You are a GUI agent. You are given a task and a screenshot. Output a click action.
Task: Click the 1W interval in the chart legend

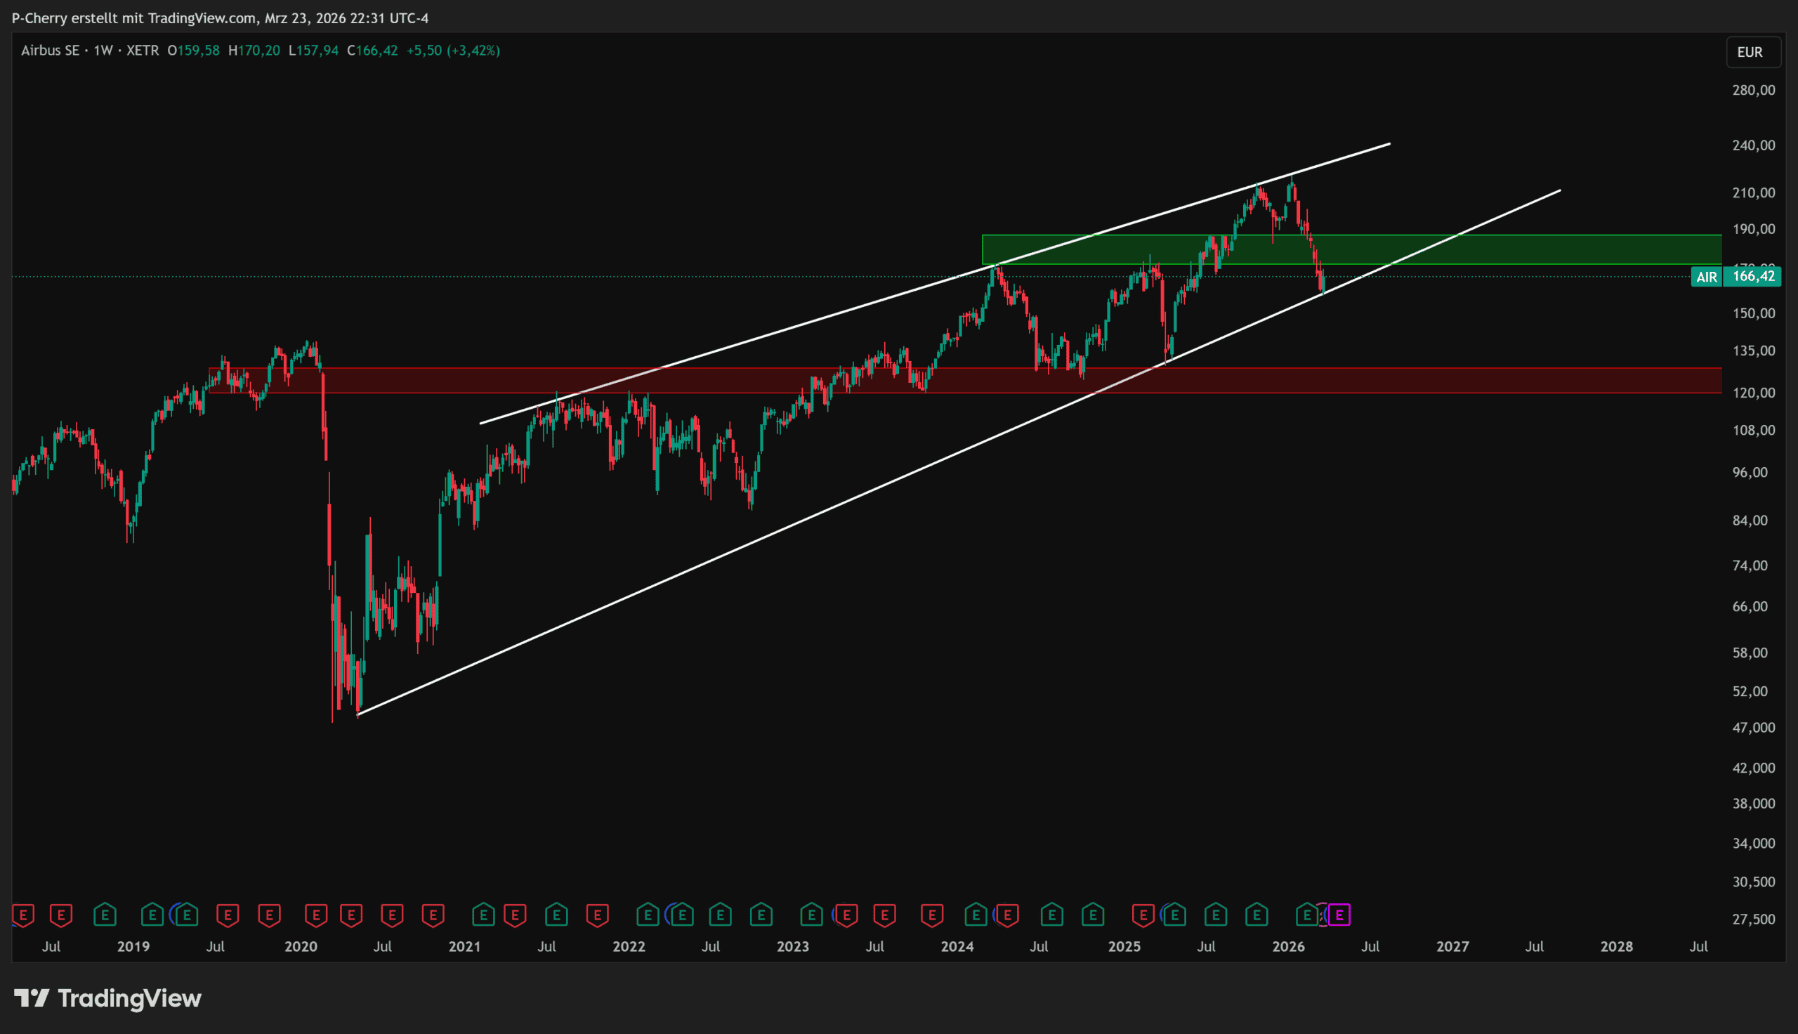click(x=103, y=51)
